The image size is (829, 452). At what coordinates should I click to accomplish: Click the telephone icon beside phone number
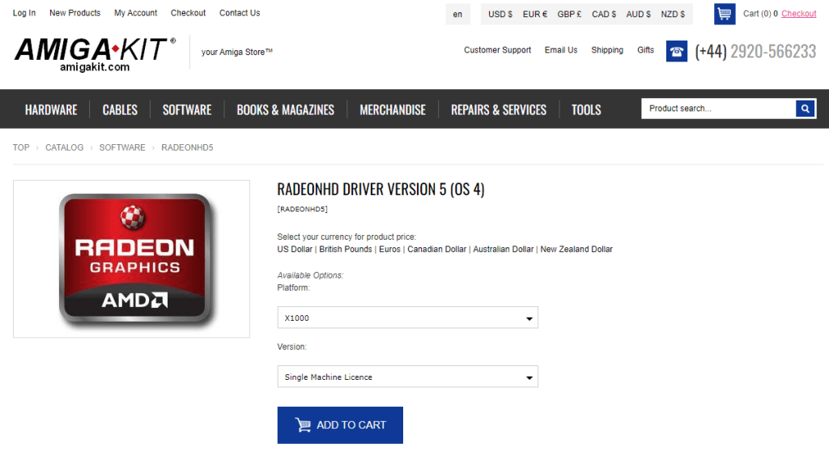point(676,52)
